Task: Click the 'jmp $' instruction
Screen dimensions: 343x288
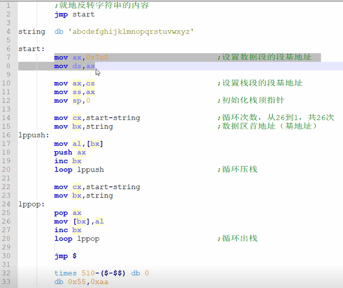Action: coord(66,256)
